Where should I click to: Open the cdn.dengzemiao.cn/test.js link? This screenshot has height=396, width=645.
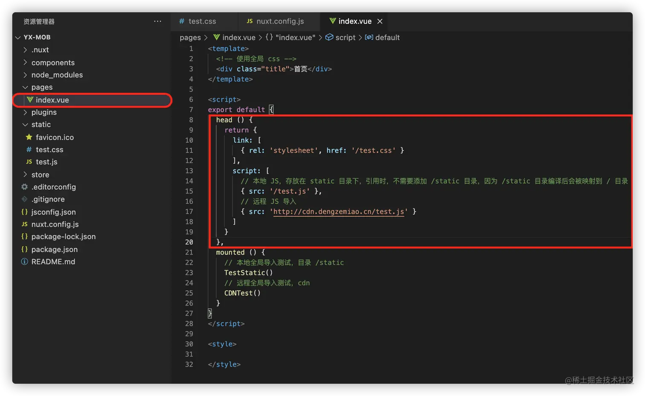click(x=339, y=212)
